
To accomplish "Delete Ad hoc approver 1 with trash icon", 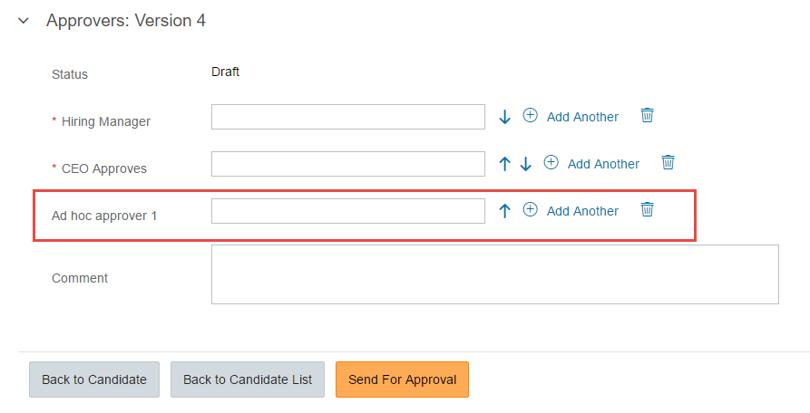I will (648, 209).
